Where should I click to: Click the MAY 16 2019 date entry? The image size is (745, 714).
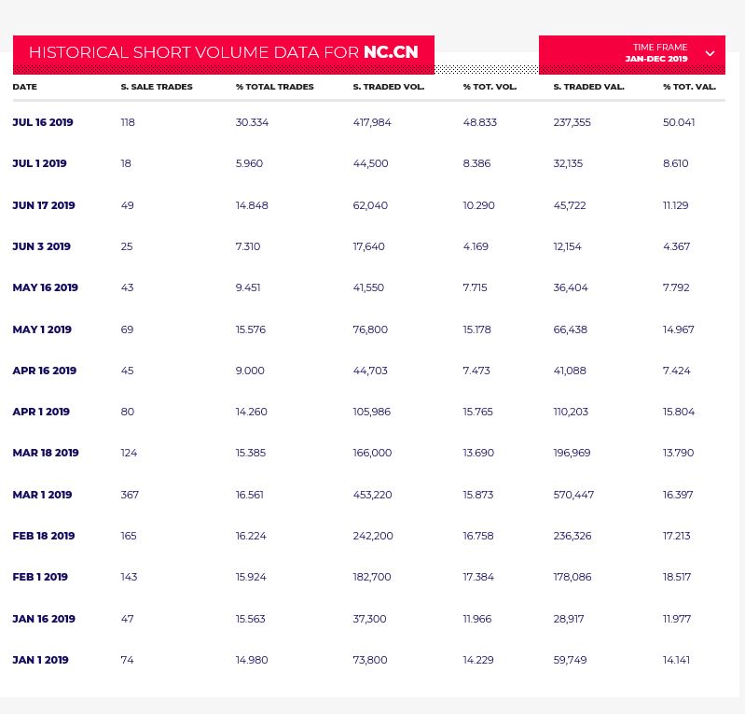[45, 287]
